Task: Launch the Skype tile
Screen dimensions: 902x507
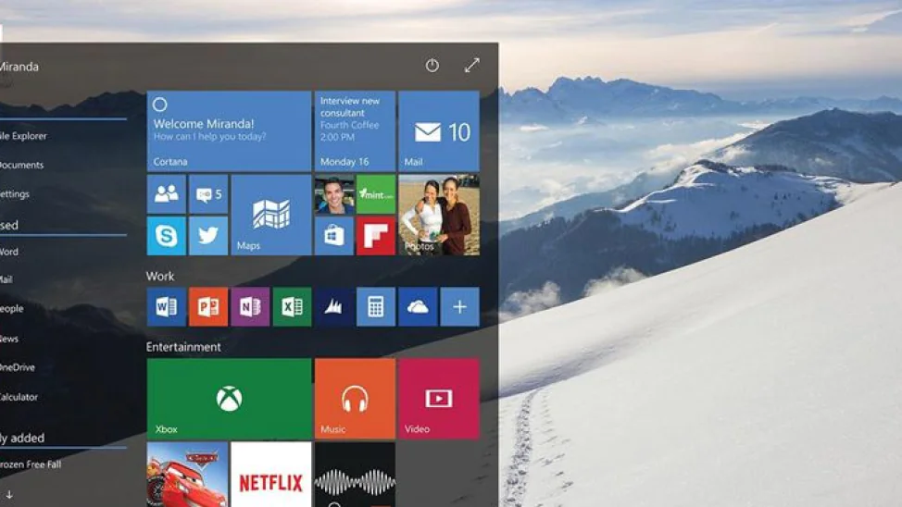Action: click(x=167, y=236)
